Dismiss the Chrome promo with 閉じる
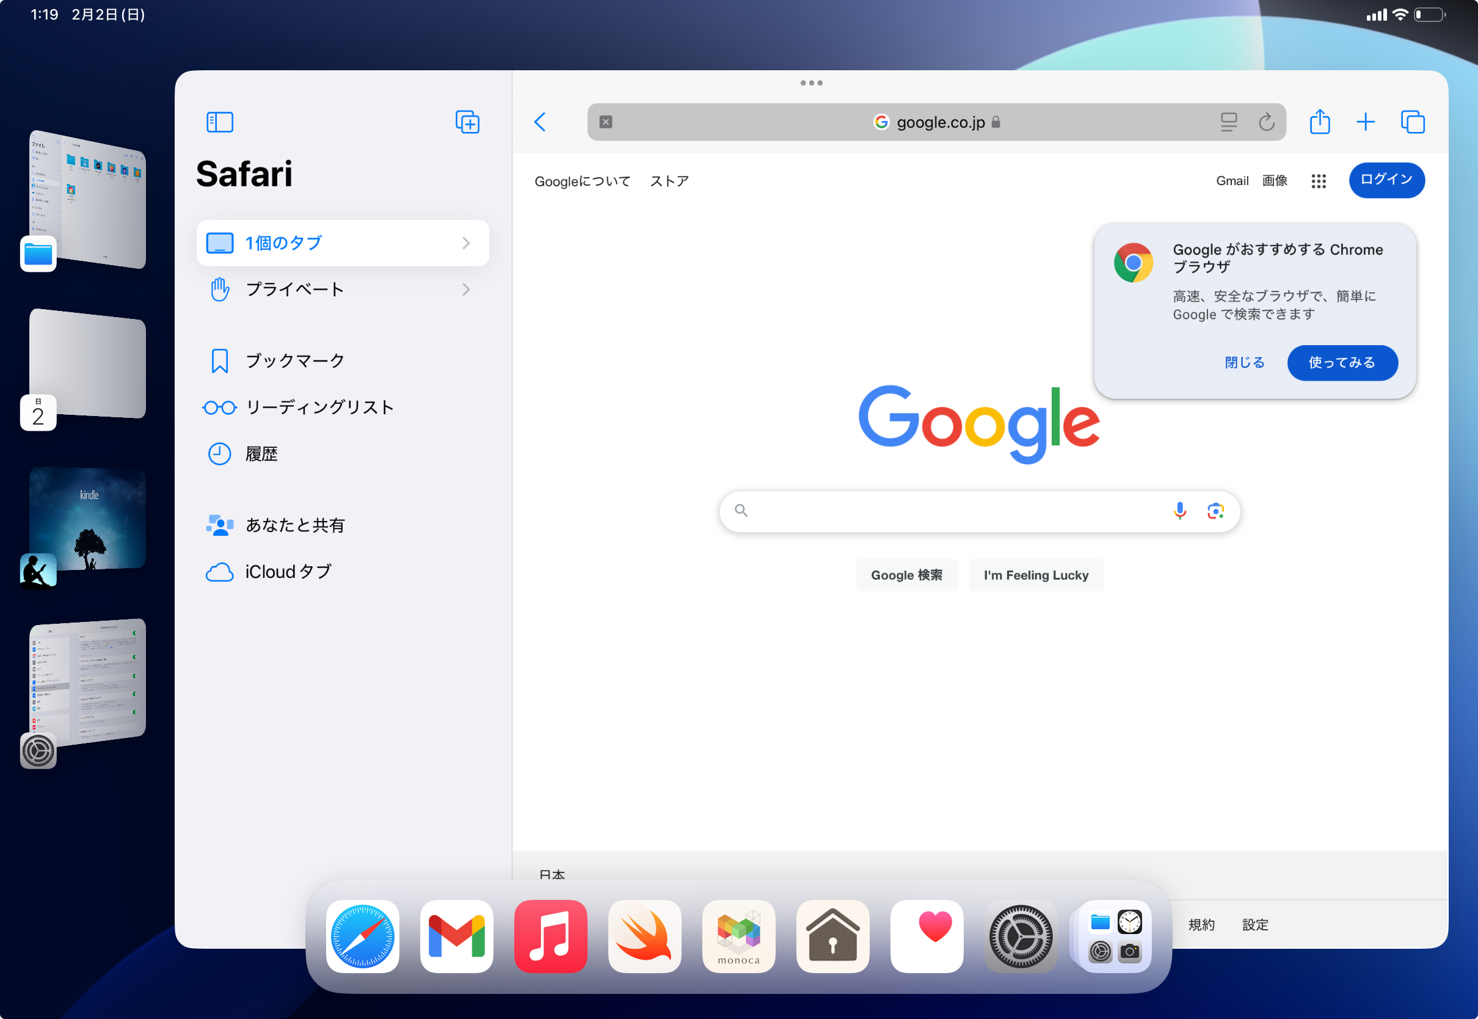1478x1019 pixels. [1244, 363]
